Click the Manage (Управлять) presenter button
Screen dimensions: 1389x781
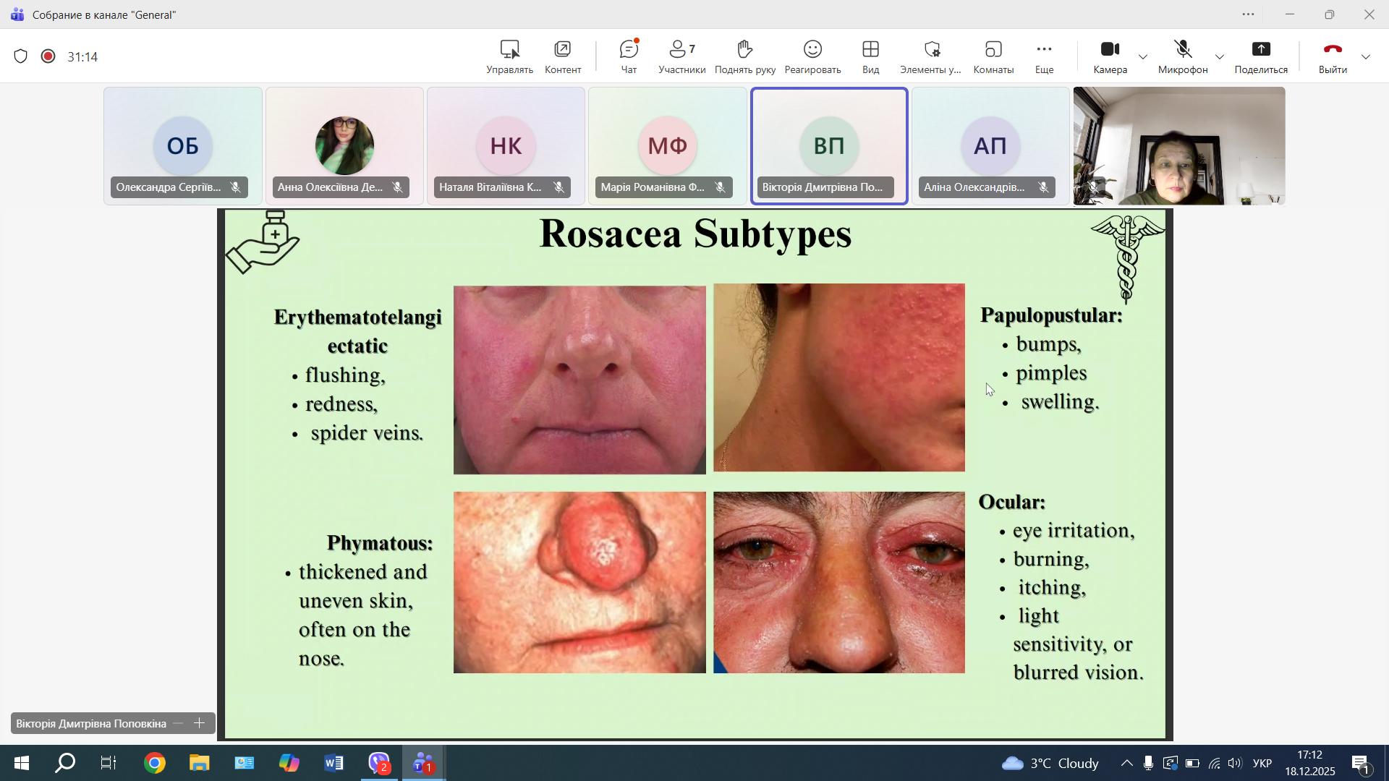click(x=509, y=56)
